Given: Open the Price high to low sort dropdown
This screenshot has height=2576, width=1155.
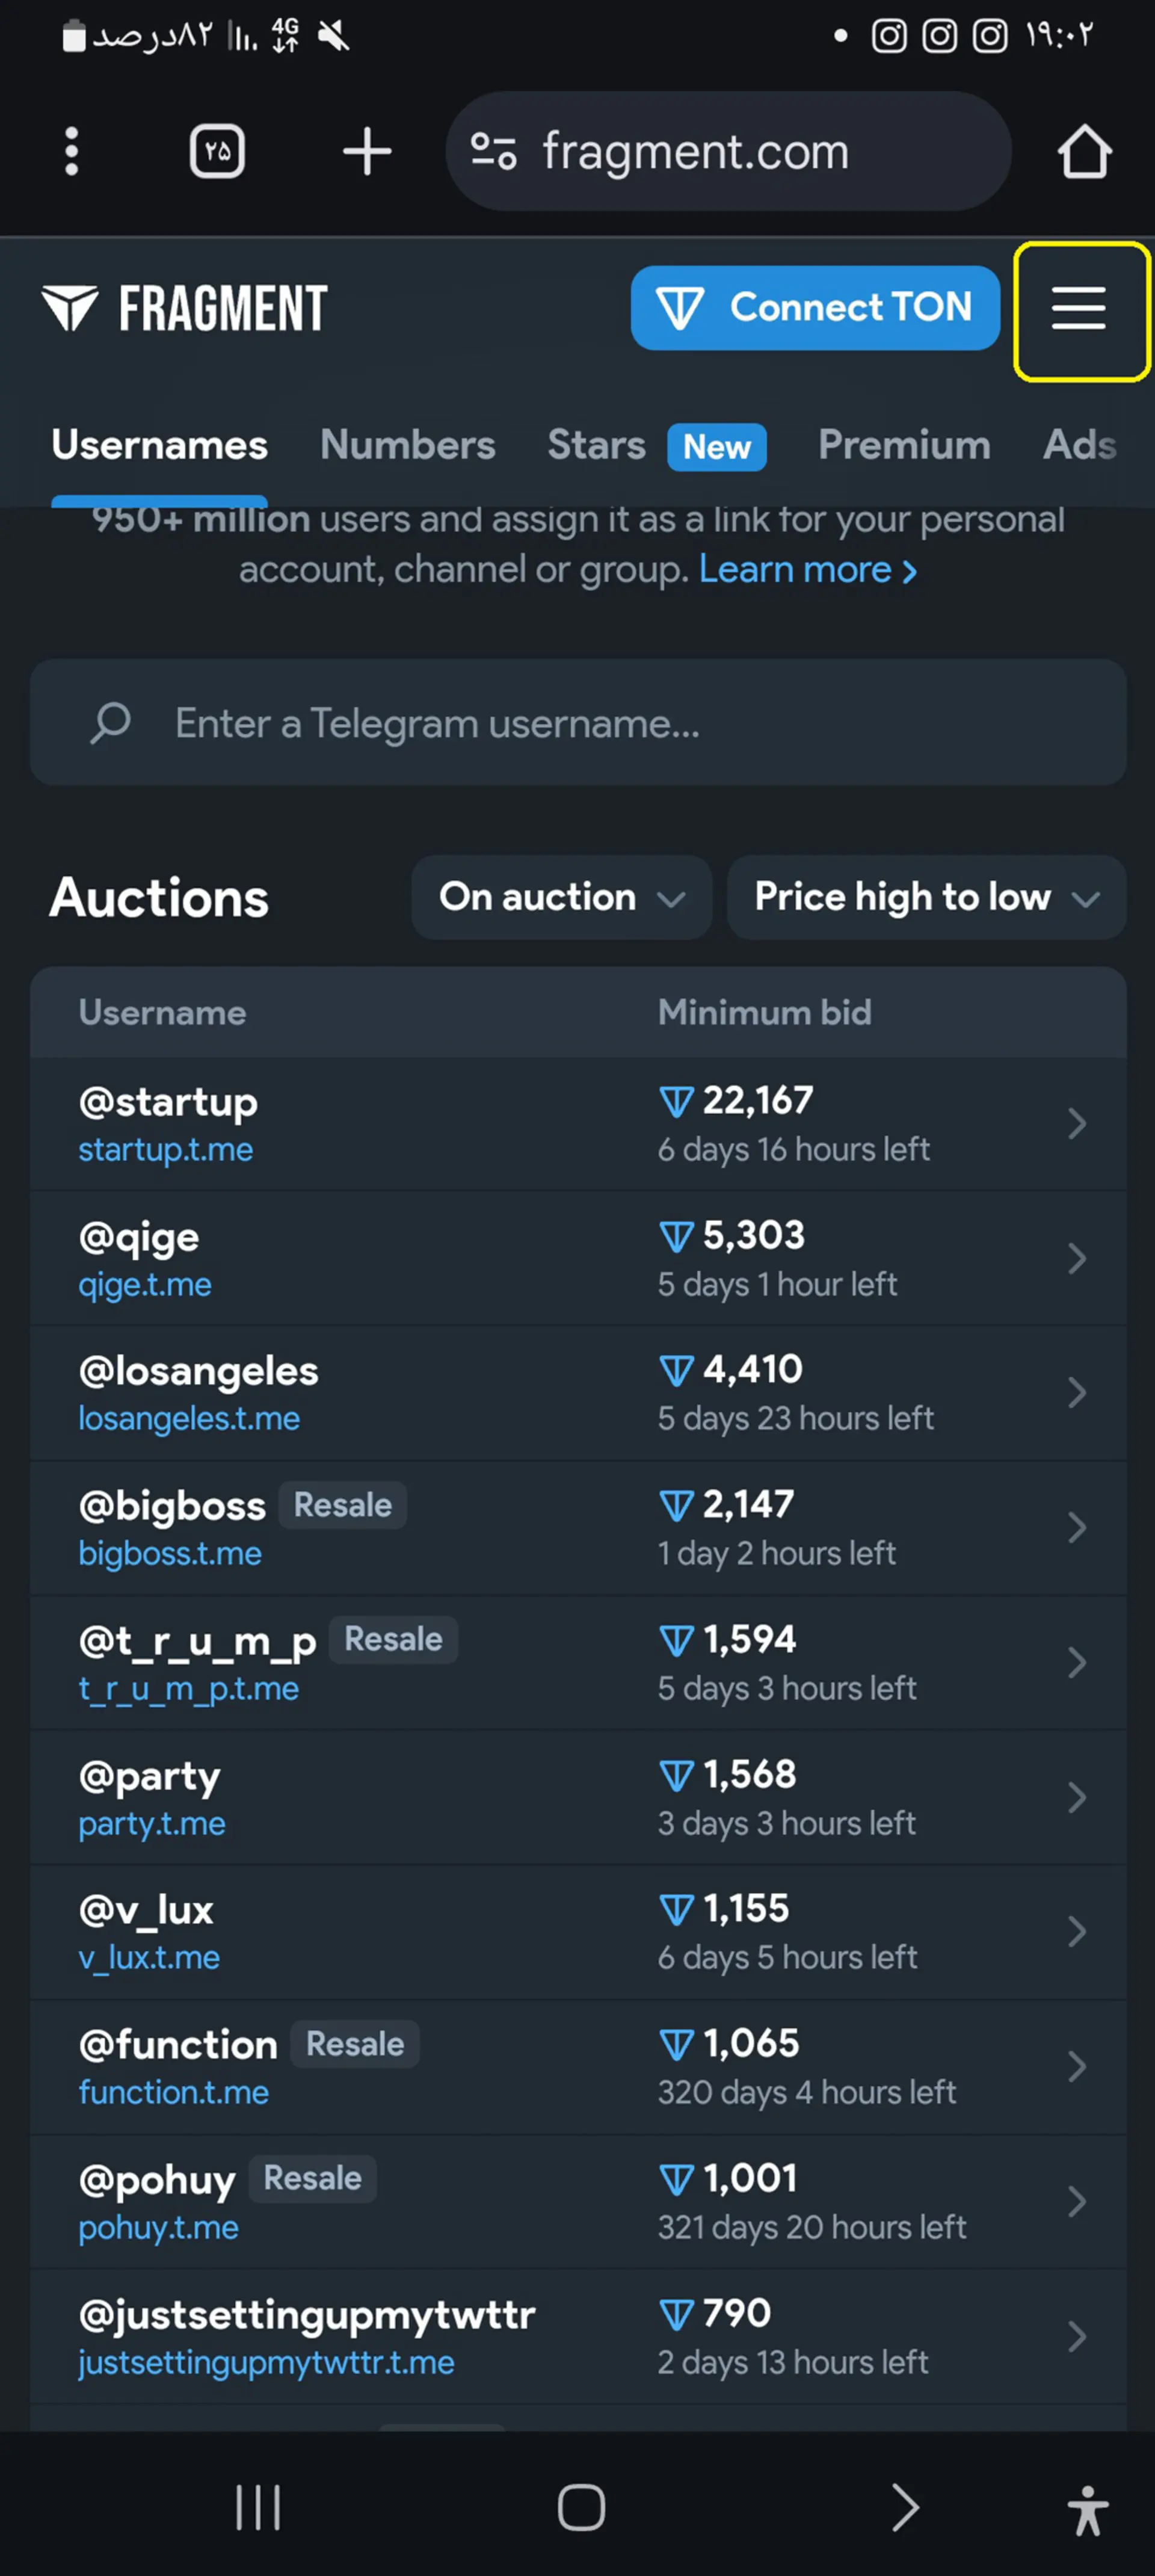Looking at the screenshot, I should coord(926,897).
